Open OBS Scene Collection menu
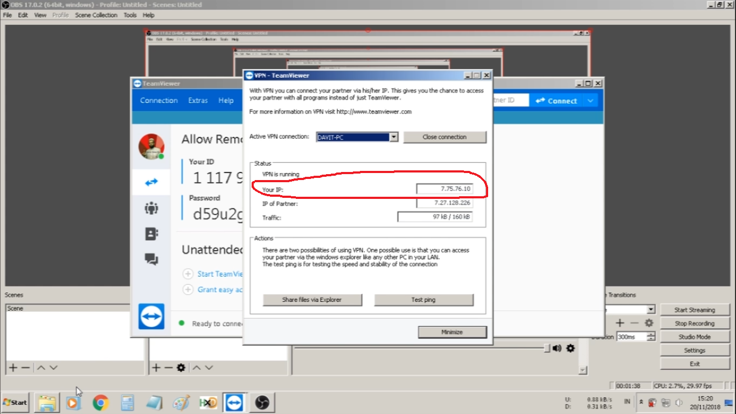 click(96, 15)
